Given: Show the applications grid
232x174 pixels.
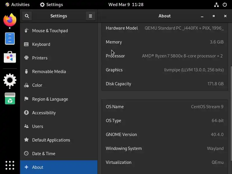Looking at the screenshot, I should (10, 165).
